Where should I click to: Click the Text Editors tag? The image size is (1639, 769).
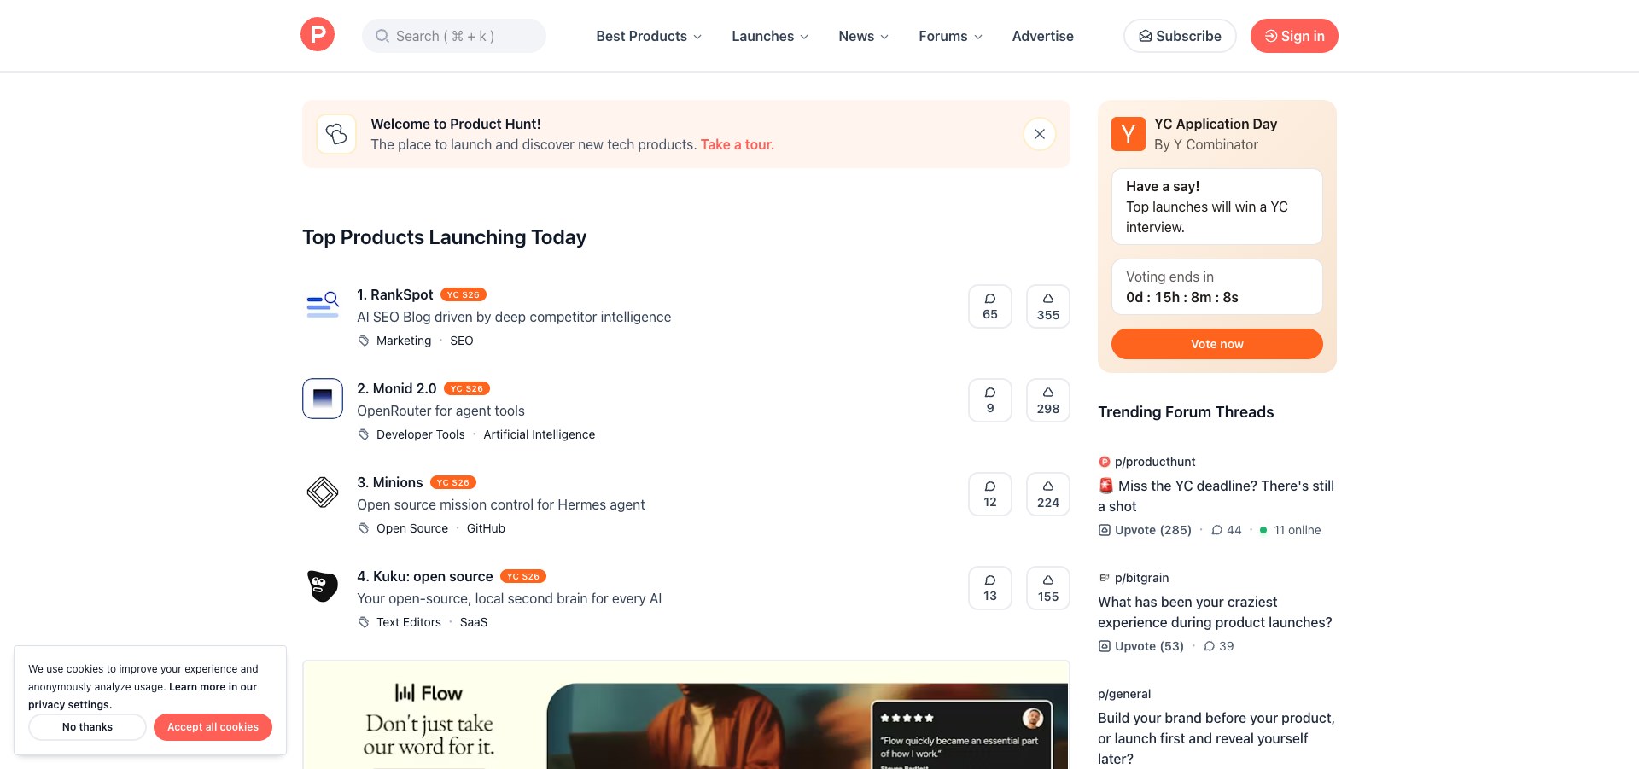click(409, 622)
